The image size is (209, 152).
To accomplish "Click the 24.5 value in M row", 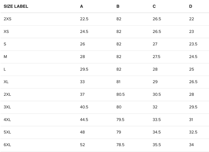I will tap(193, 57).
